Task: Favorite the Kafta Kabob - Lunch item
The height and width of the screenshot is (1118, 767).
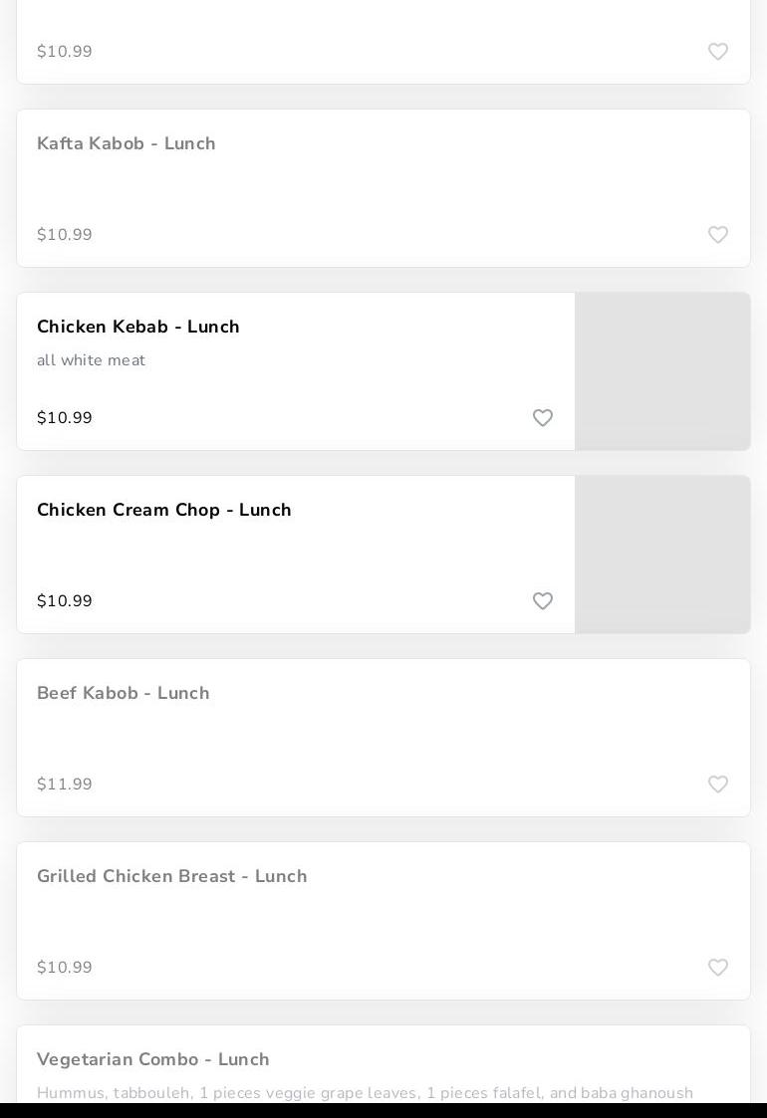Action: (717, 235)
